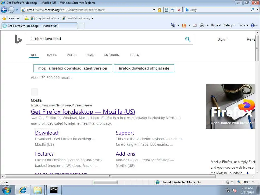This screenshot has height=195, width=260.
Task: Open the Favorites star button
Action: (11, 18)
